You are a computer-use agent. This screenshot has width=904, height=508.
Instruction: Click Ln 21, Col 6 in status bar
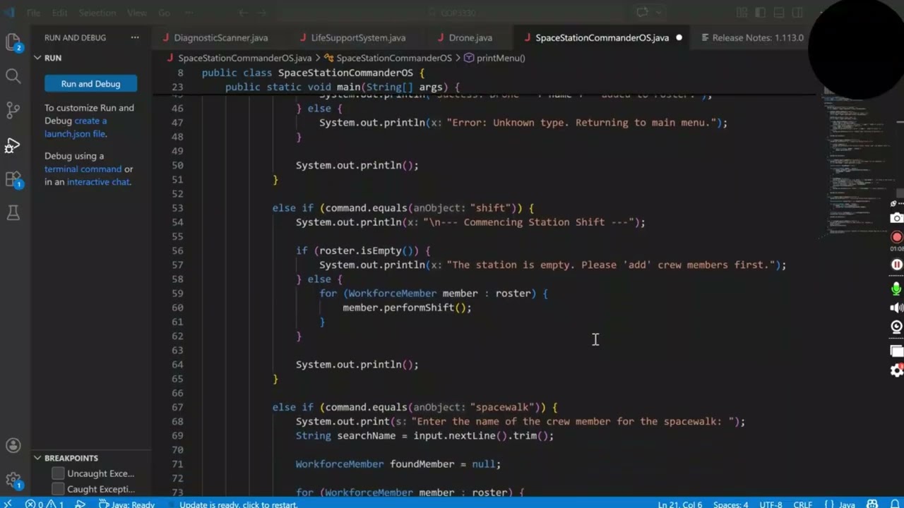click(680, 504)
